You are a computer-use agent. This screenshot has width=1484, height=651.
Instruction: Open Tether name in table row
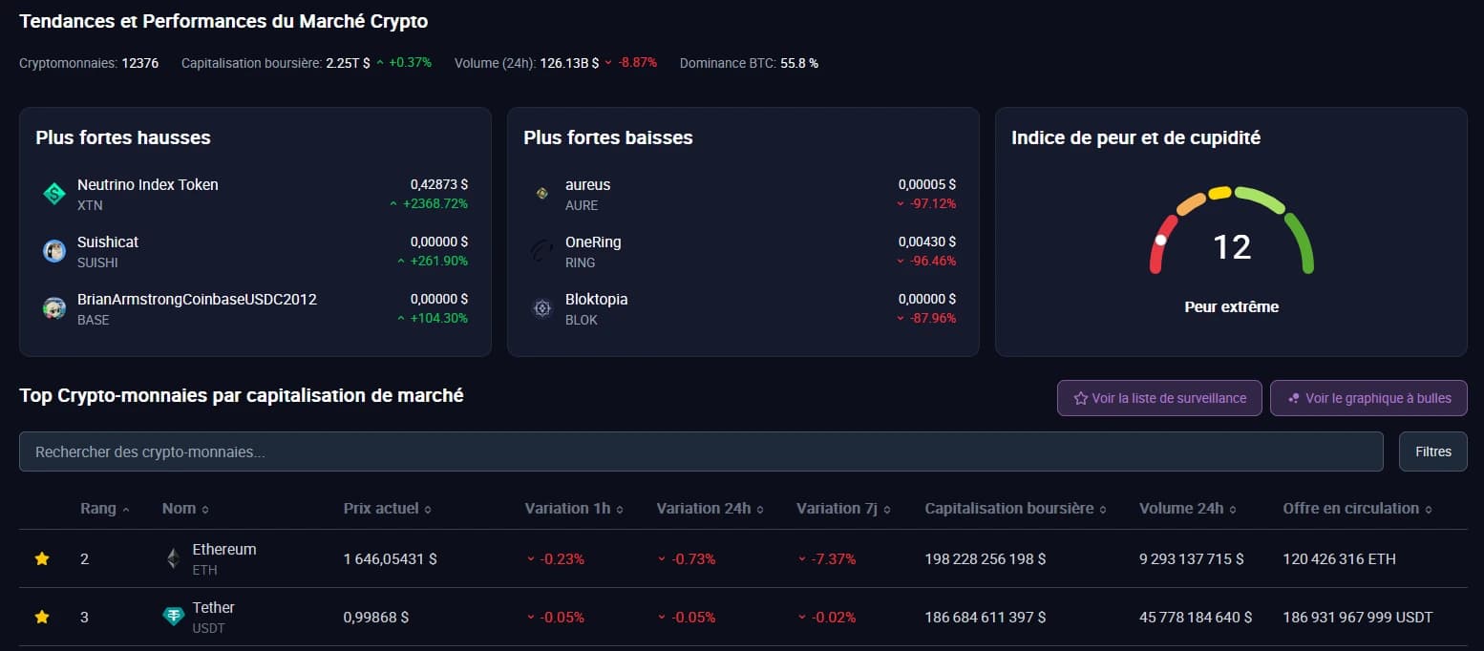click(214, 607)
